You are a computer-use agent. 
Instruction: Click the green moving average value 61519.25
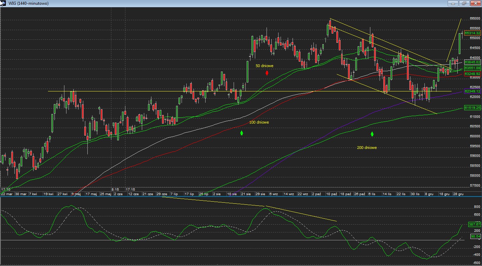tap(472, 107)
